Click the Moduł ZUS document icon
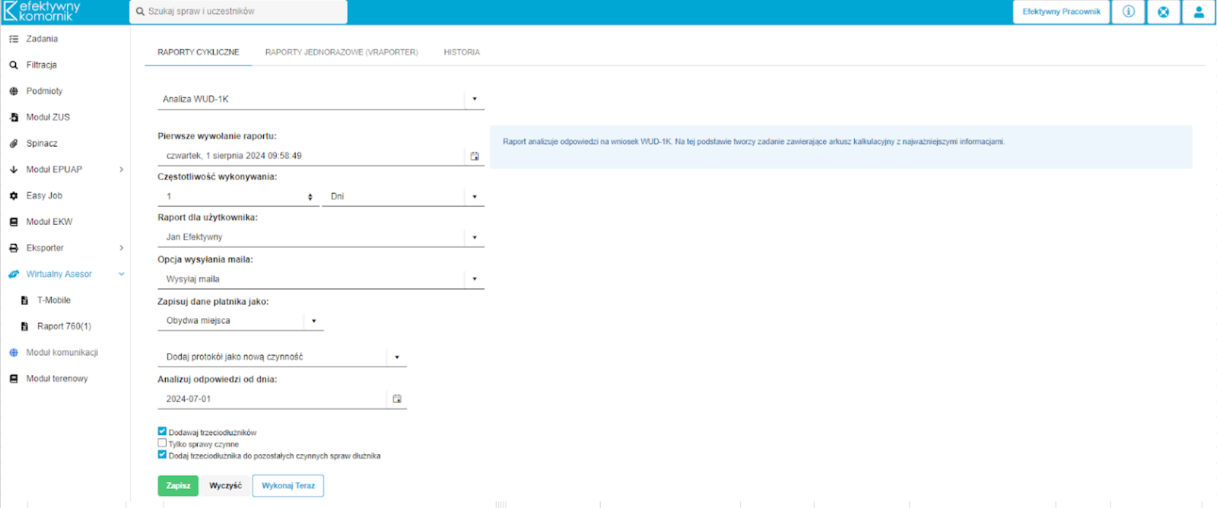 click(x=14, y=118)
